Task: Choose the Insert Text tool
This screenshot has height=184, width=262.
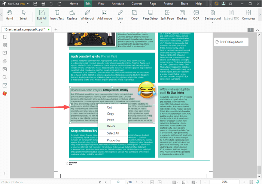Action: click(x=57, y=15)
